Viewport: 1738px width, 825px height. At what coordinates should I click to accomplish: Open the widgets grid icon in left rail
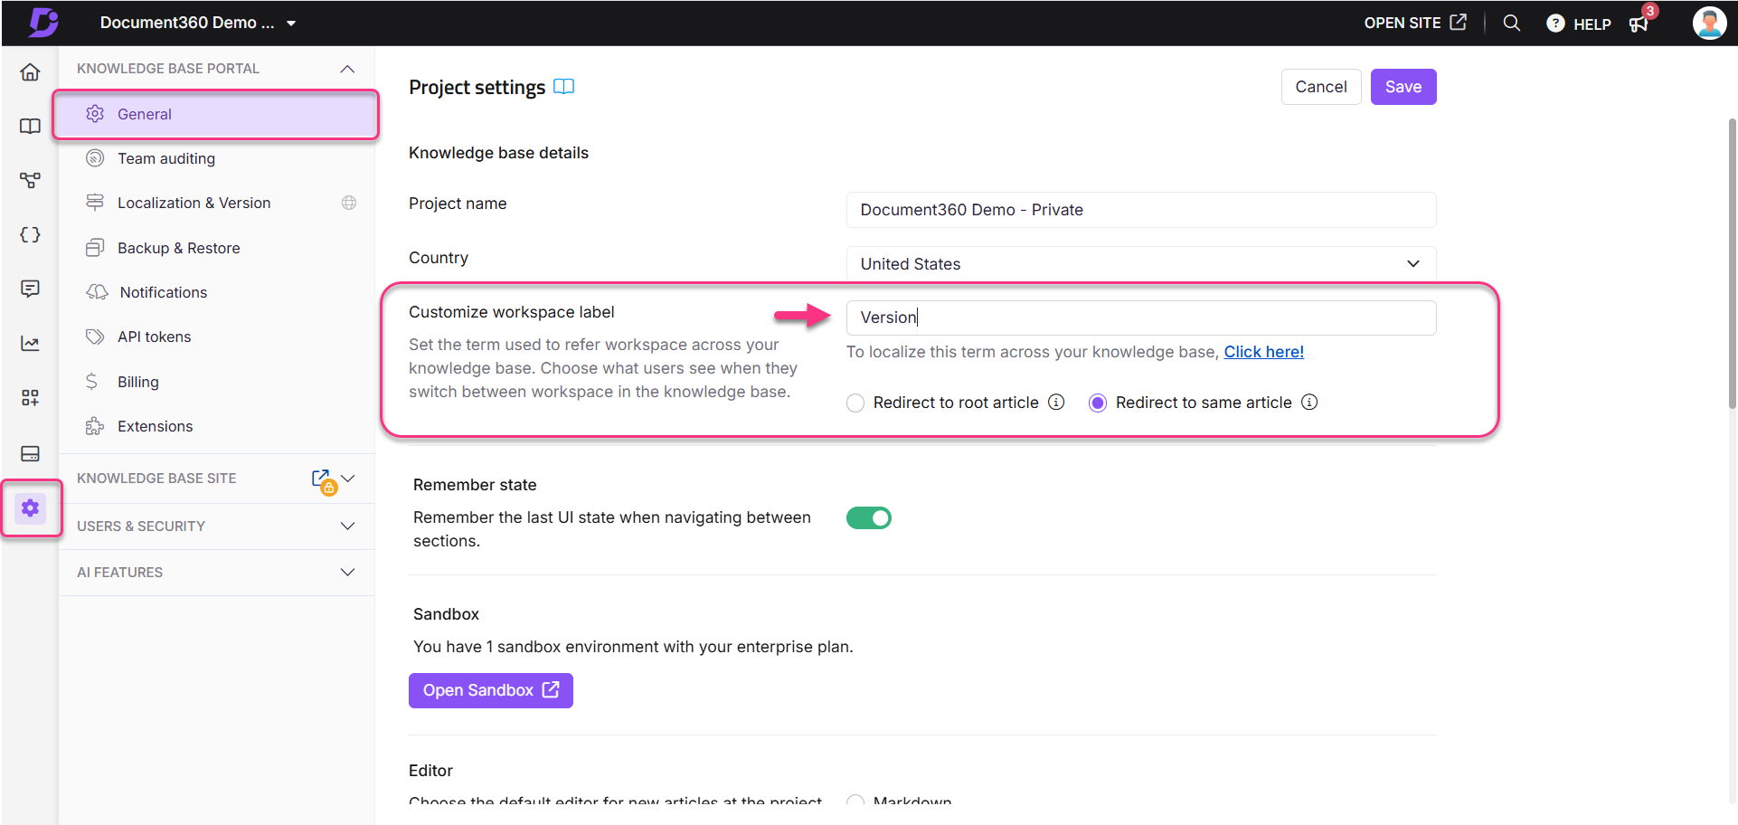pos(30,397)
